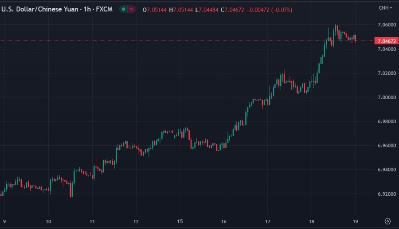Click the 7.04000 price axis label
The image size is (399, 229).
(x=387, y=49)
